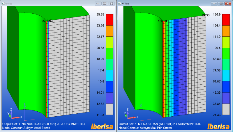This screenshot has width=233, height=132.
Task: Click the iberisa logo in XY Top window
Action: [x=218, y=127]
